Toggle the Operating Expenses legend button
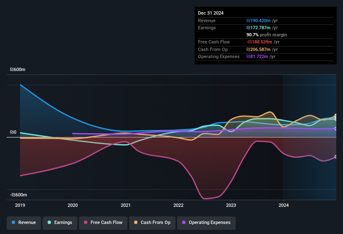The height and width of the screenshot is (234, 343). pyautogui.click(x=206, y=223)
